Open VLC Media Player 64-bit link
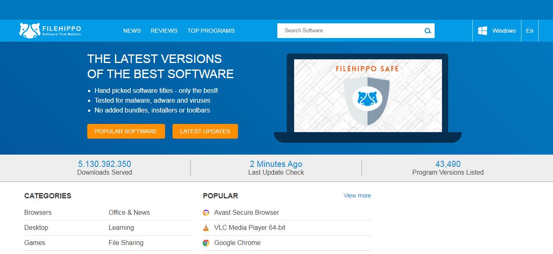Image resolution: width=553 pixels, height=254 pixels. point(249,228)
